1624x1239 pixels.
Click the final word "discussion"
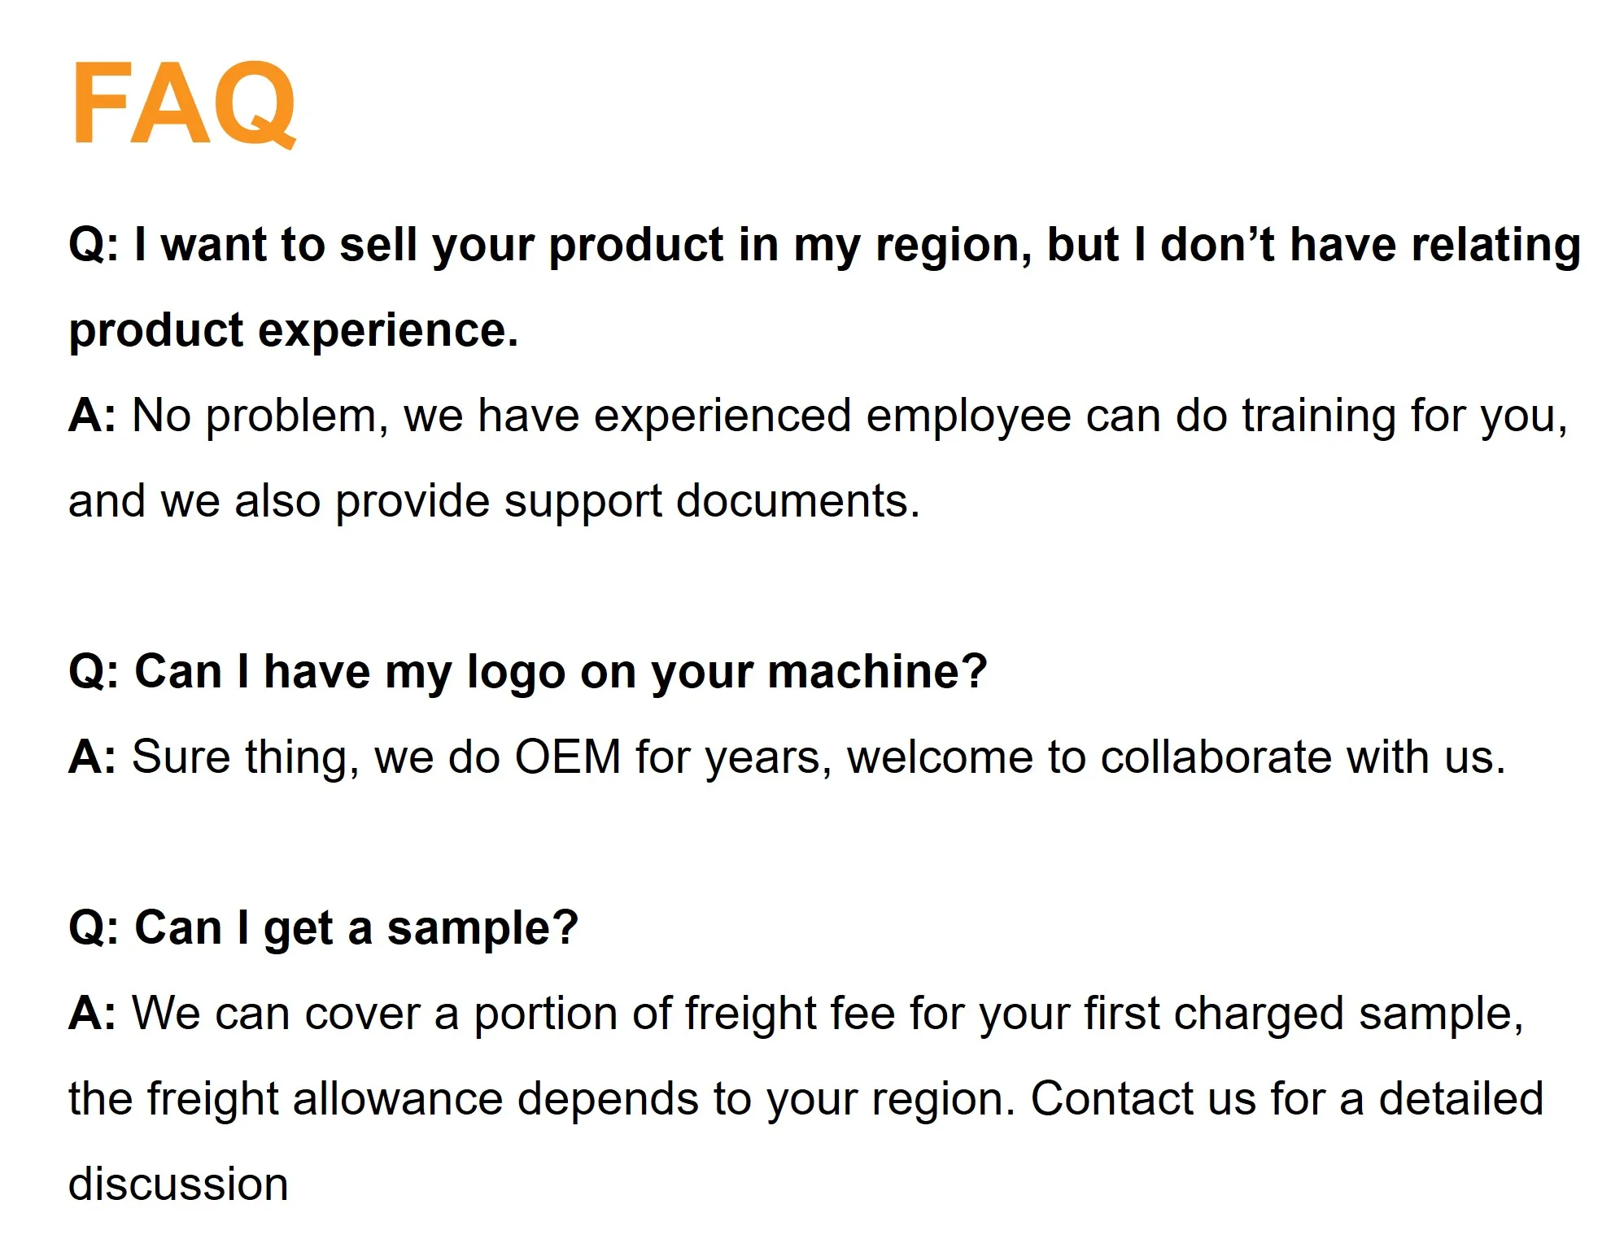[x=178, y=1184]
